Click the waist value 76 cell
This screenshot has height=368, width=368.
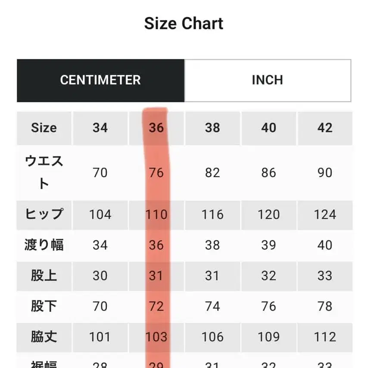point(156,172)
